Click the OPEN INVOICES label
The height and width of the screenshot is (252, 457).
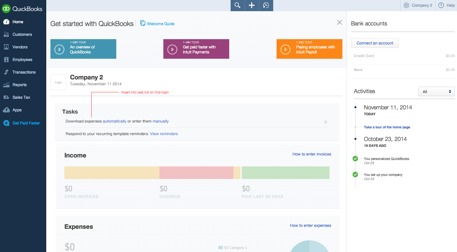click(x=82, y=197)
